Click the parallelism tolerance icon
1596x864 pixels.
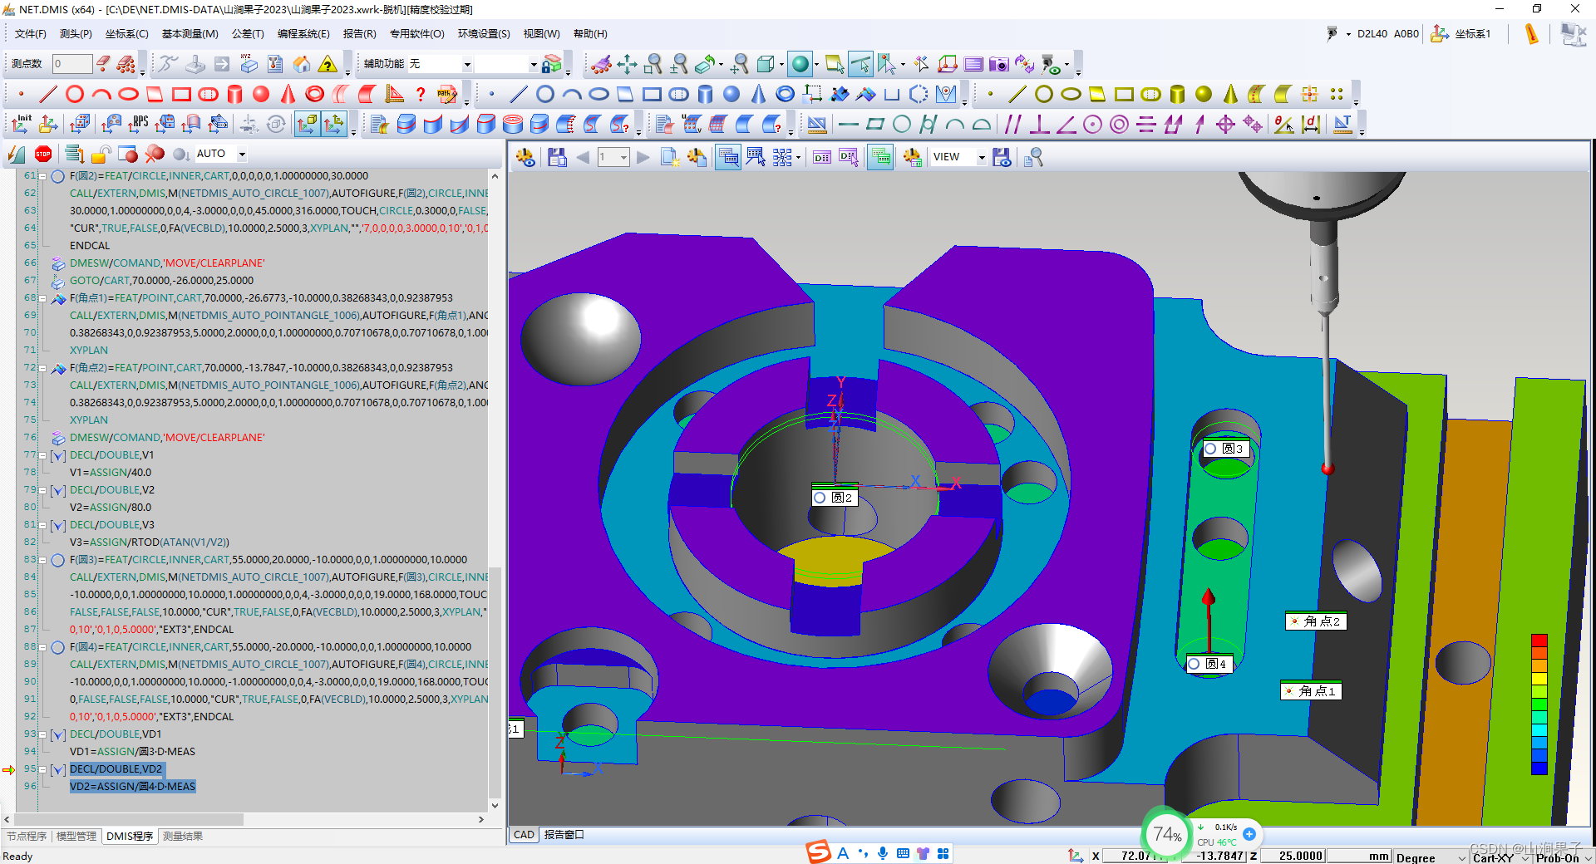coord(1012,125)
